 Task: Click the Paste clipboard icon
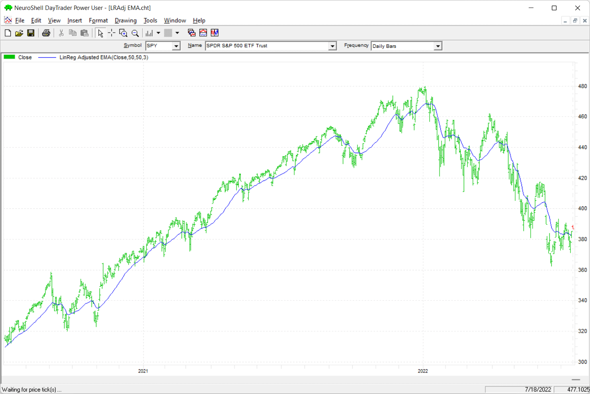84,33
